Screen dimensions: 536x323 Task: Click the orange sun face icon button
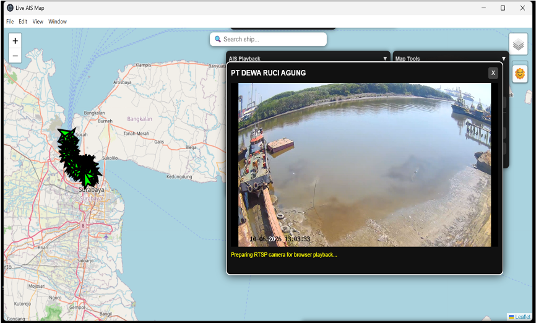(x=519, y=74)
